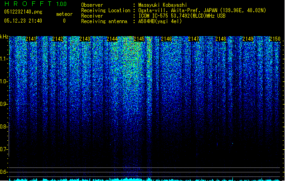Viewport: 285px width, 181px height.
Task: Click location text Ogata-vill. Akita-Pref. JAPAN
Action: point(178,10)
